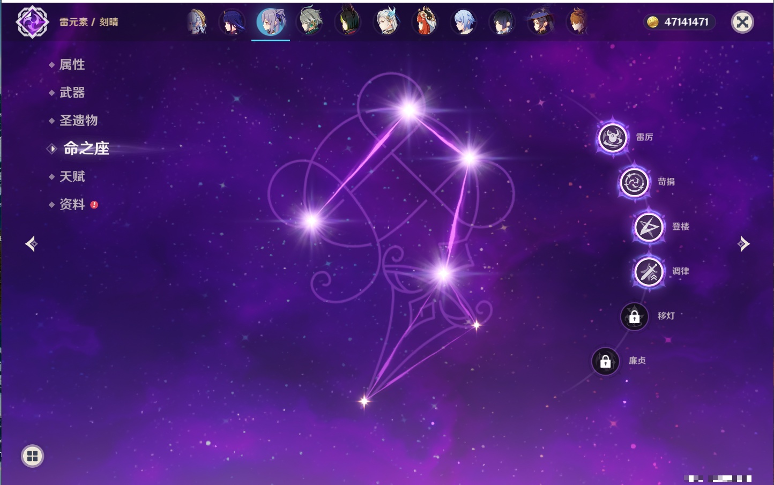Select the 登楼 constellation icon
The image size is (774, 485).
coord(649,227)
